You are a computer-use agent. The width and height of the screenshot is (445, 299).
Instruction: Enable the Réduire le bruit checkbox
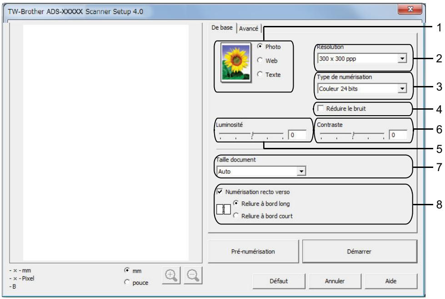320,108
